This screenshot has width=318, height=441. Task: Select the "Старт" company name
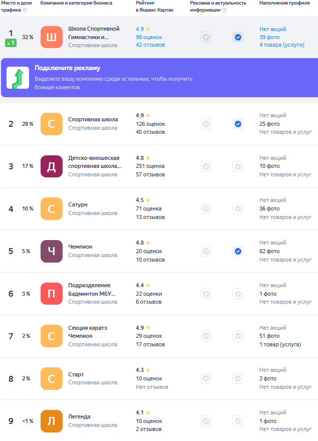click(76, 374)
